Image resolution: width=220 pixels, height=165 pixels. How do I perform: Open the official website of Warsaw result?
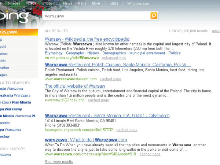(75, 86)
